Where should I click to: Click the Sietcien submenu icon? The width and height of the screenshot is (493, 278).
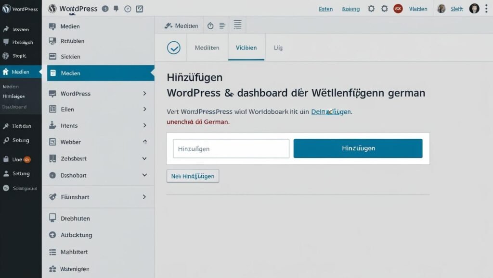(52, 56)
